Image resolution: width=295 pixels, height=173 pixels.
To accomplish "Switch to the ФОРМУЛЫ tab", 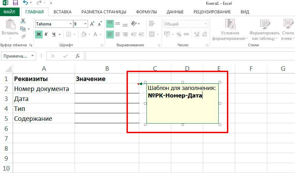I will 146,12.
